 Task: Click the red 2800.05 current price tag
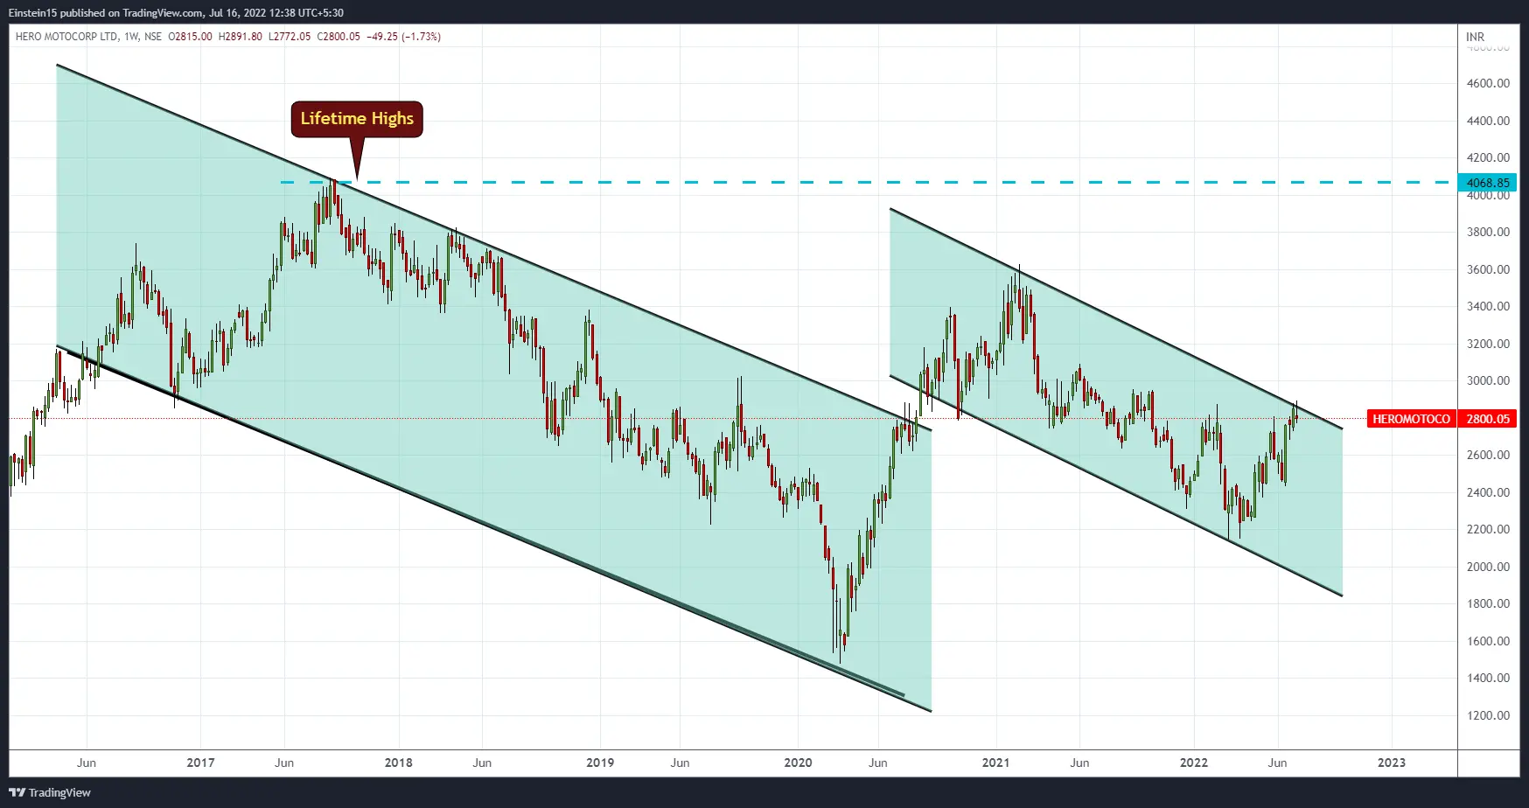(1488, 419)
